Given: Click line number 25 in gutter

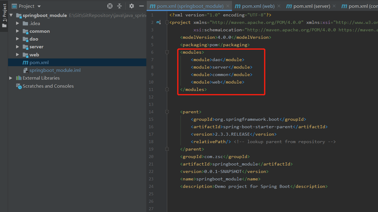Looking at the screenshot, I should tap(151, 194).
